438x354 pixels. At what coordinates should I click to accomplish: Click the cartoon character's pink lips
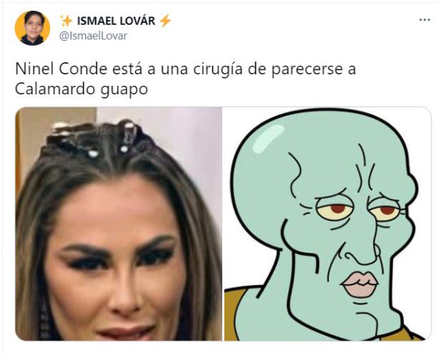coord(359,283)
